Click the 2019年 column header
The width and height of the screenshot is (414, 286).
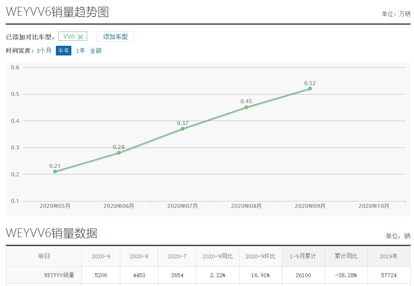tap(389, 256)
